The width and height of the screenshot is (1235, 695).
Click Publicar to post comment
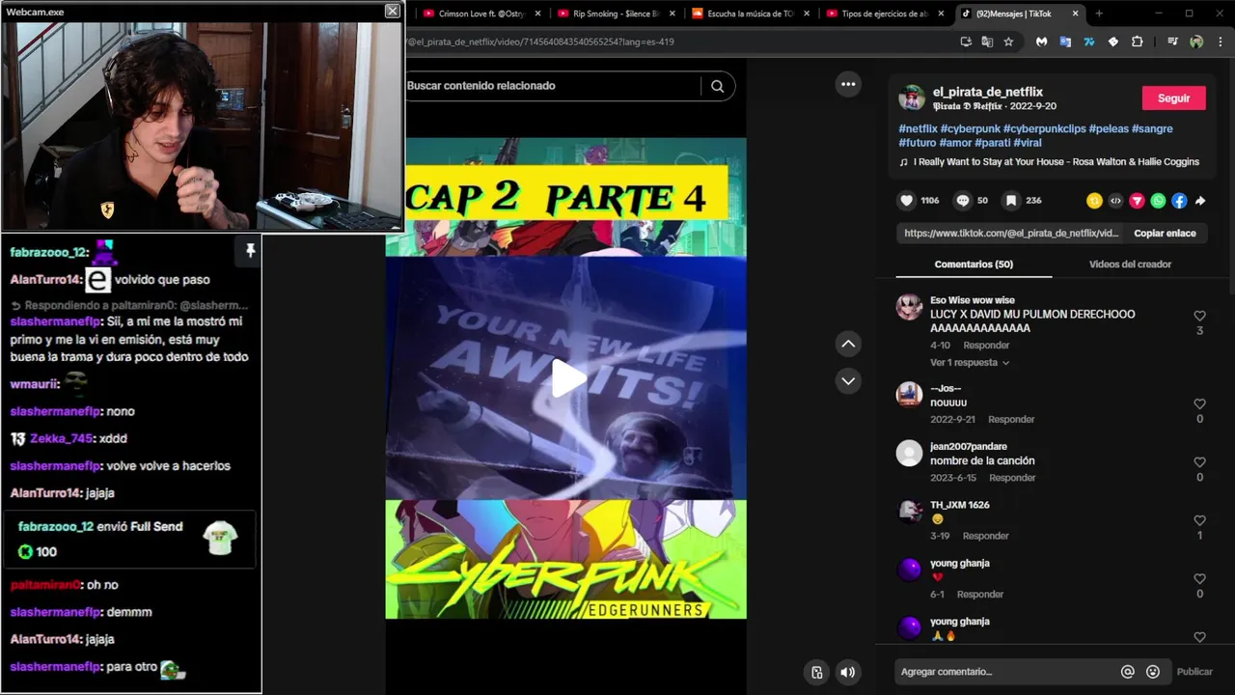[1194, 672]
